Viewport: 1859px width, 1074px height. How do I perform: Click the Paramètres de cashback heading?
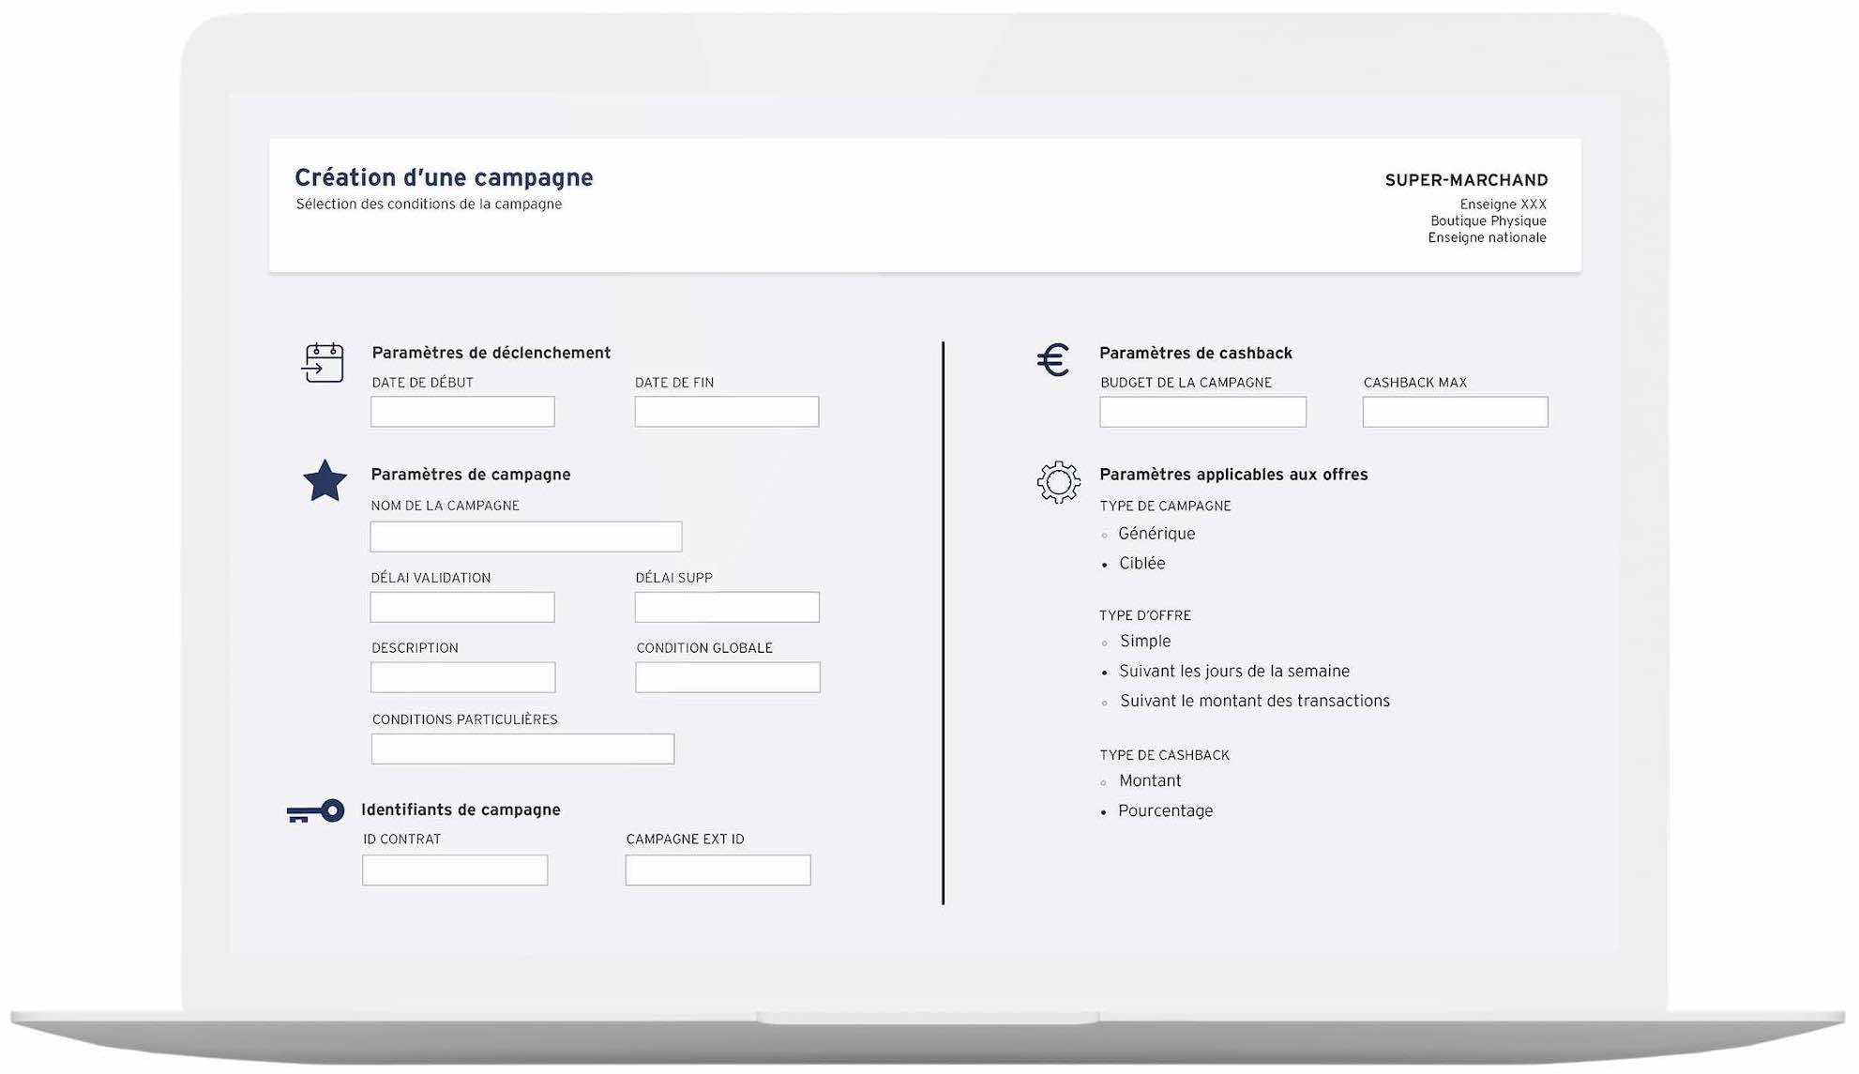pyautogui.click(x=1196, y=354)
